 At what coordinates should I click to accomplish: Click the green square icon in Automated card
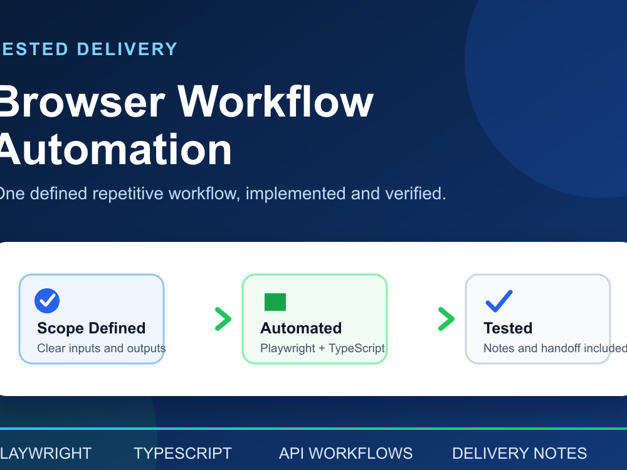point(275,302)
